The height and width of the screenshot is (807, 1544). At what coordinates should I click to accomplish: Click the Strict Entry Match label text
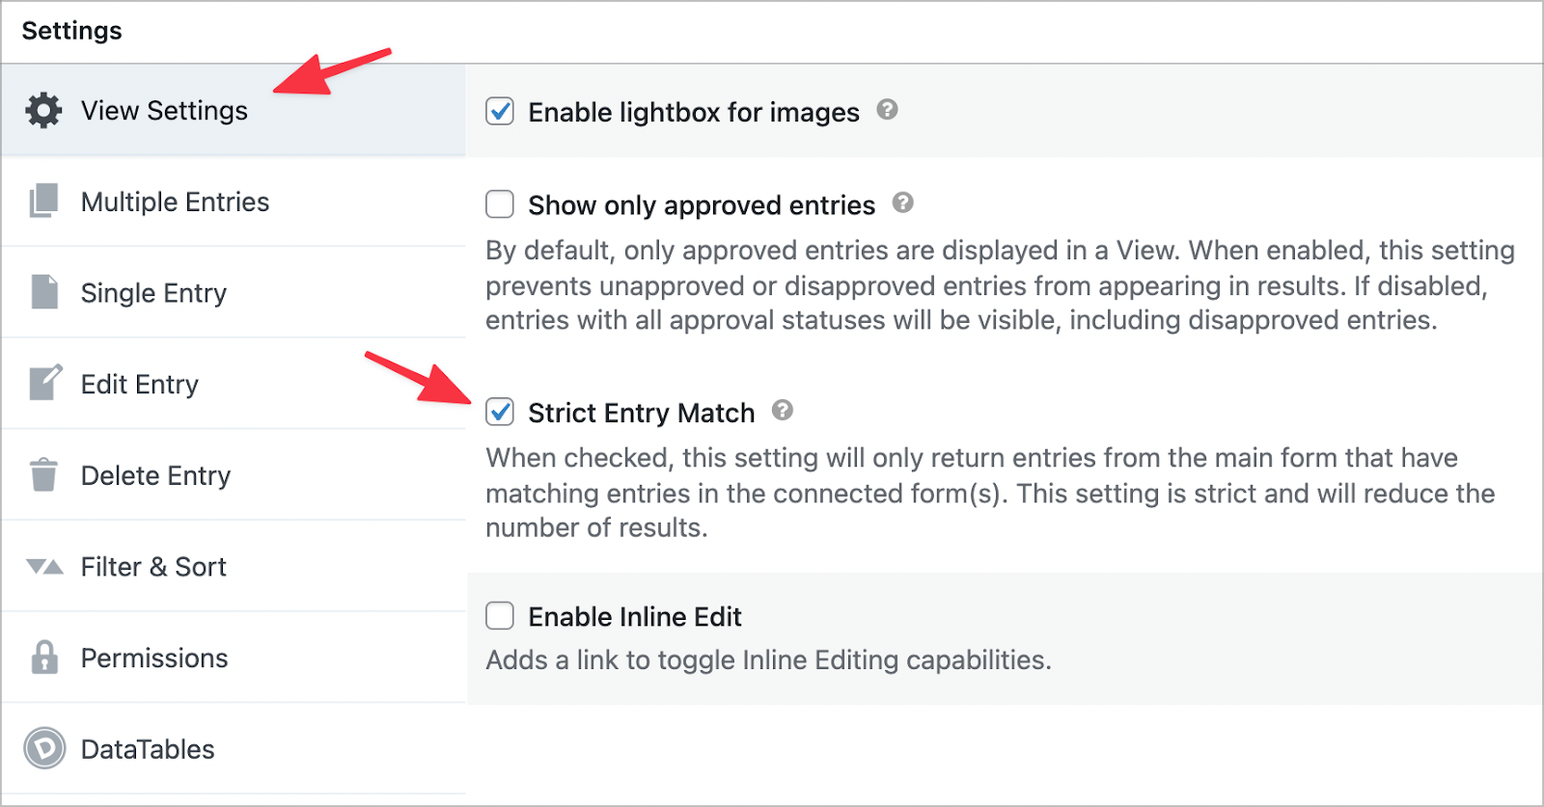641,413
